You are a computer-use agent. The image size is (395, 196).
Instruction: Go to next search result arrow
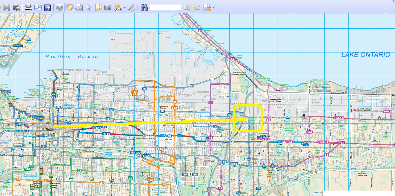(x=197, y=8)
